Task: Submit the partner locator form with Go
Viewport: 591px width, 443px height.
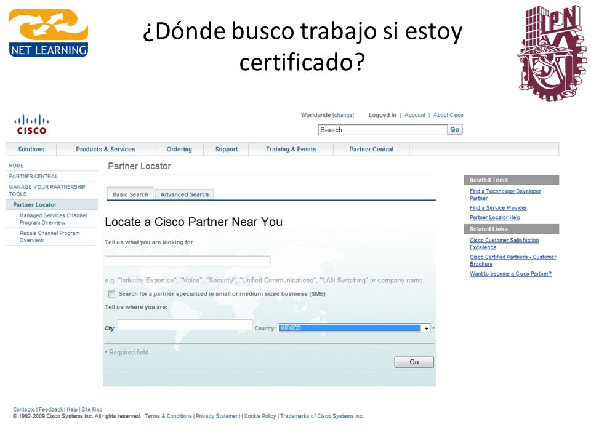Action: (414, 362)
